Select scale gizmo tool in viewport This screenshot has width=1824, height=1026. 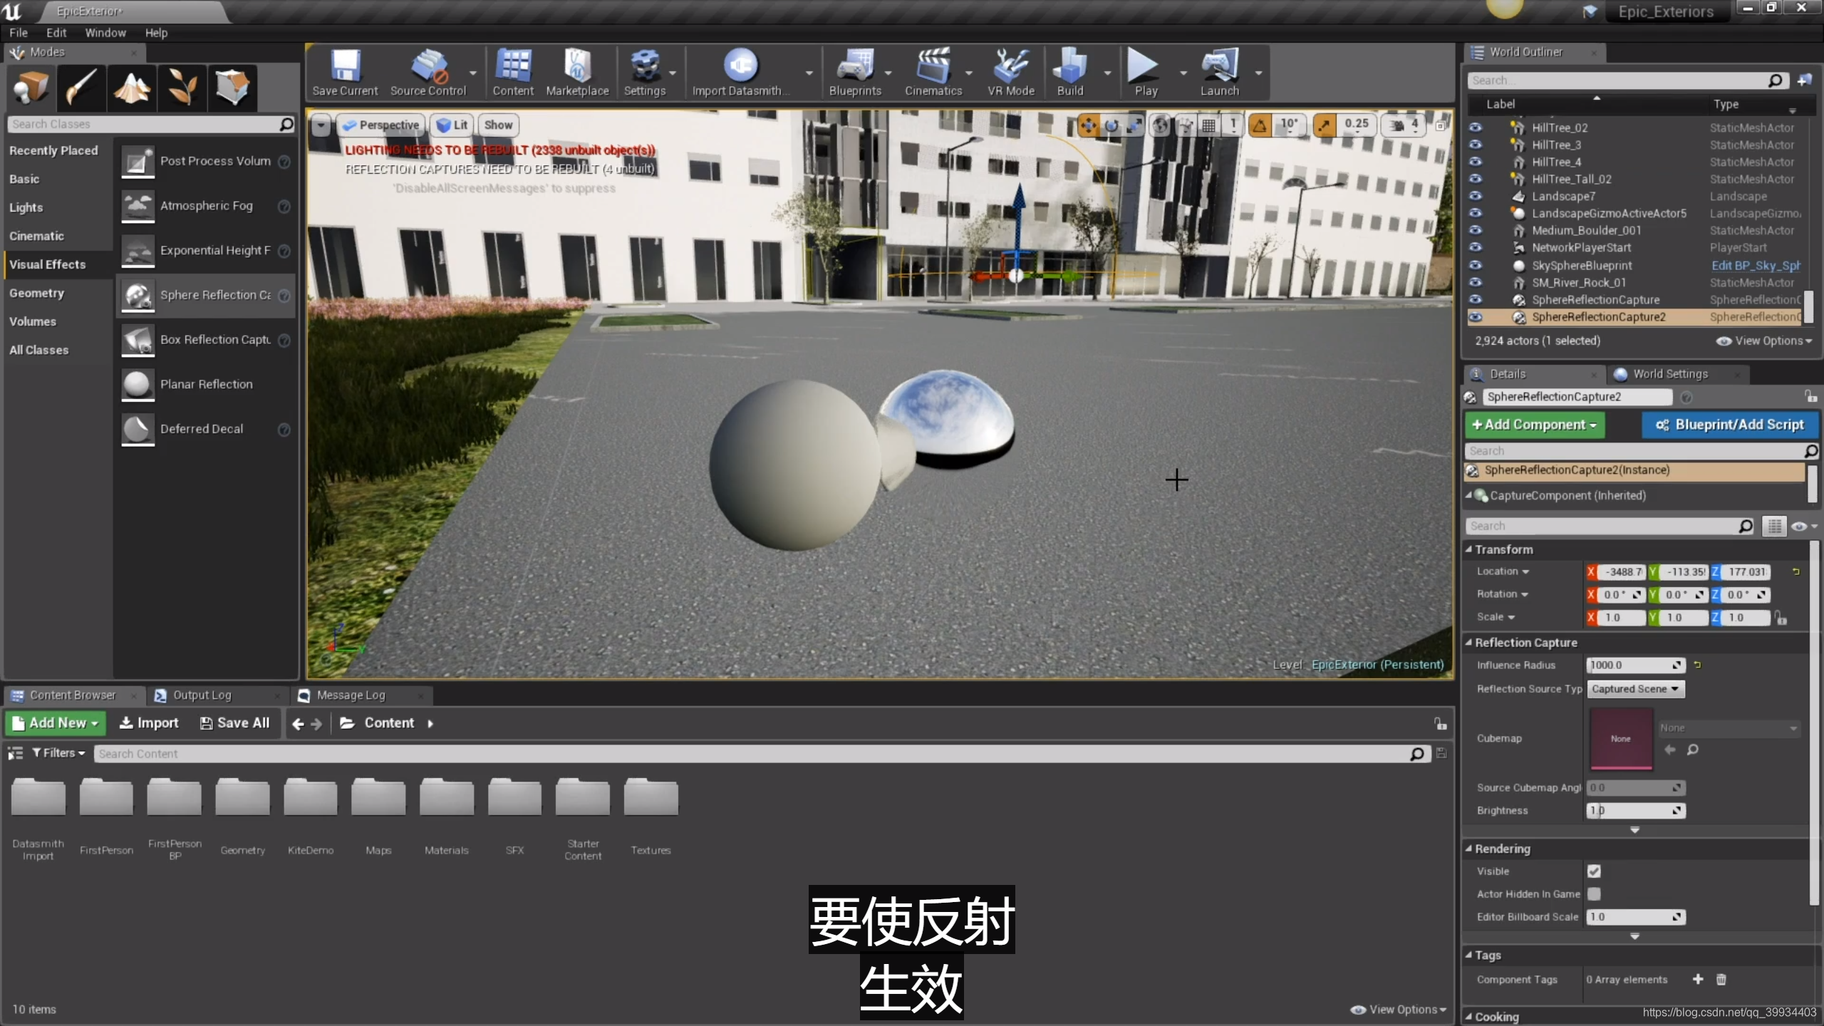point(1134,125)
